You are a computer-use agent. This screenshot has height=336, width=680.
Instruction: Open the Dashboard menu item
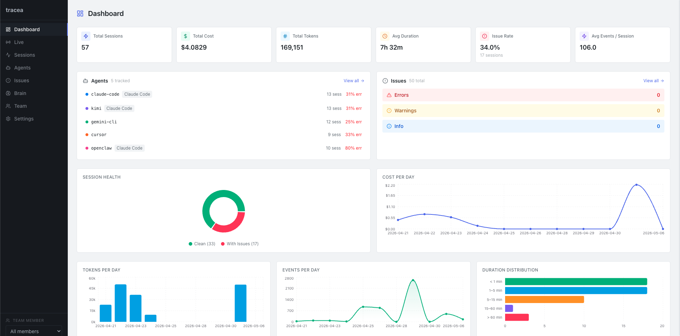click(34, 29)
